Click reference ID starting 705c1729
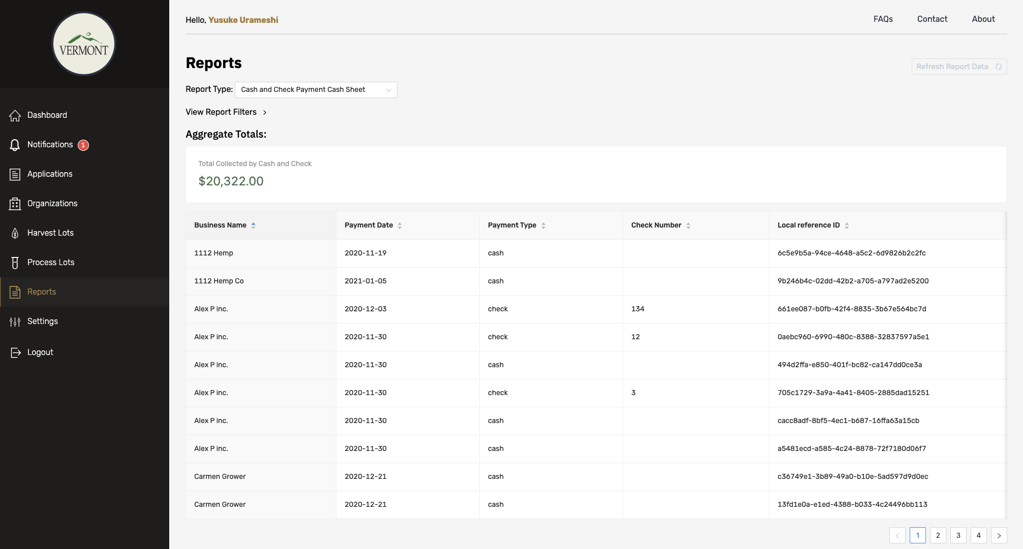 [x=853, y=393]
